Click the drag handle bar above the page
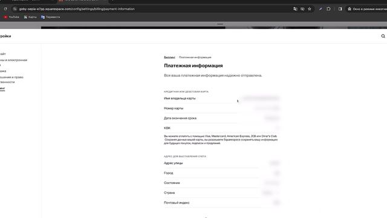The image size is (387, 218). [220, 24]
